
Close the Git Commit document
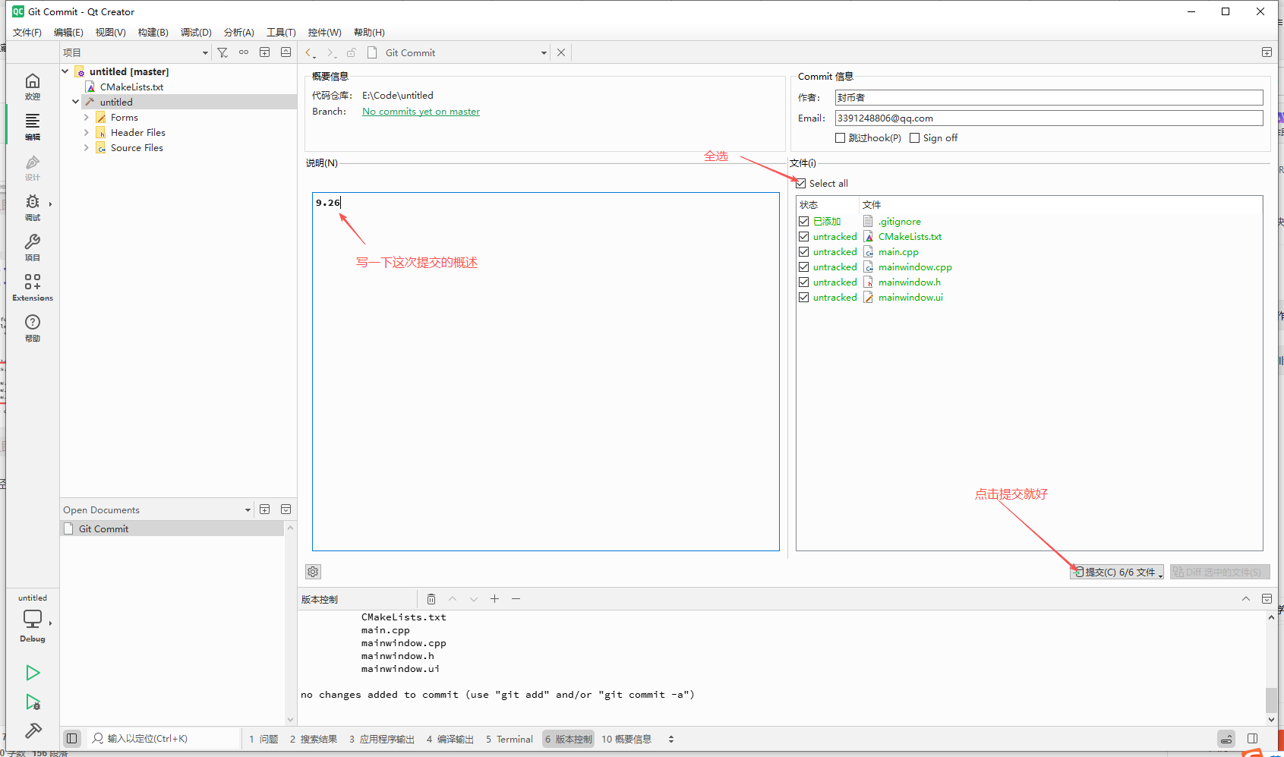coord(561,52)
